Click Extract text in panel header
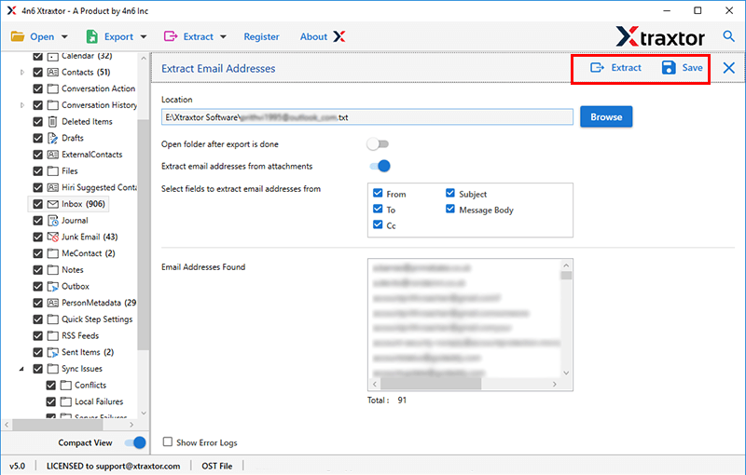Image resolution: width=746 pixels, height=475 pixels. pyautogui.click(x=626, y=67)
